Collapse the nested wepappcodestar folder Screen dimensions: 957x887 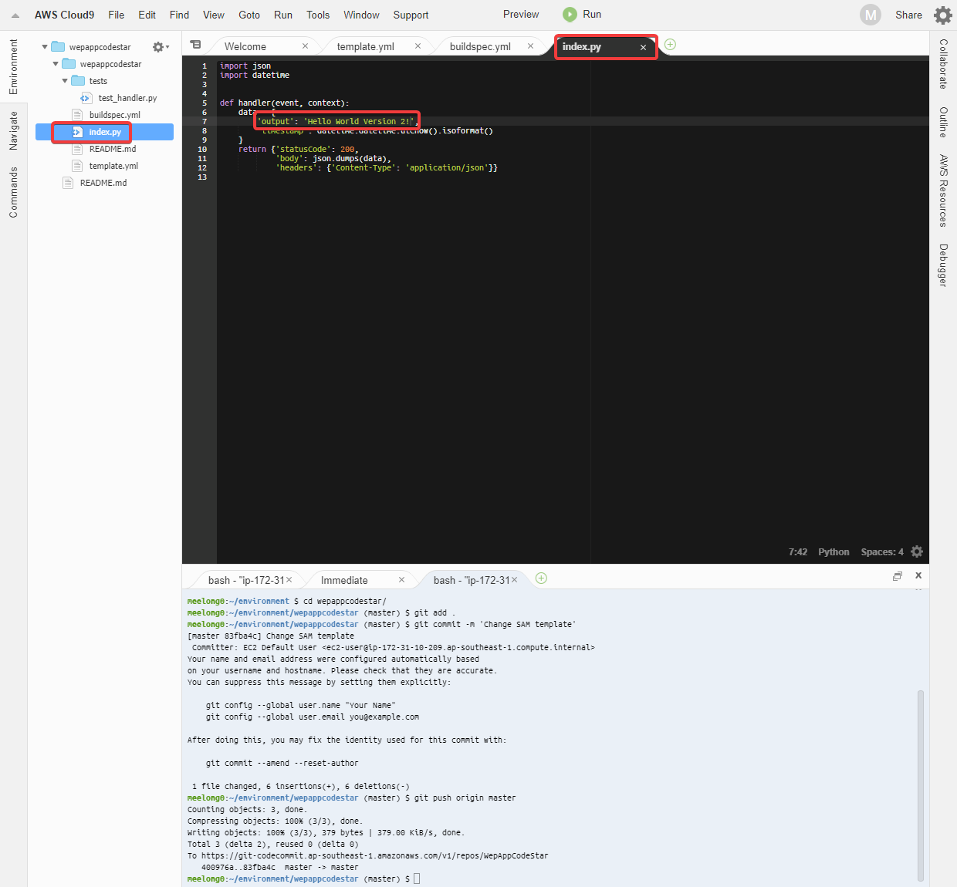(x=56, y=64)
